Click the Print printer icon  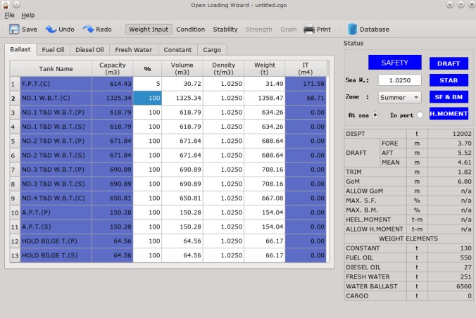308,30
